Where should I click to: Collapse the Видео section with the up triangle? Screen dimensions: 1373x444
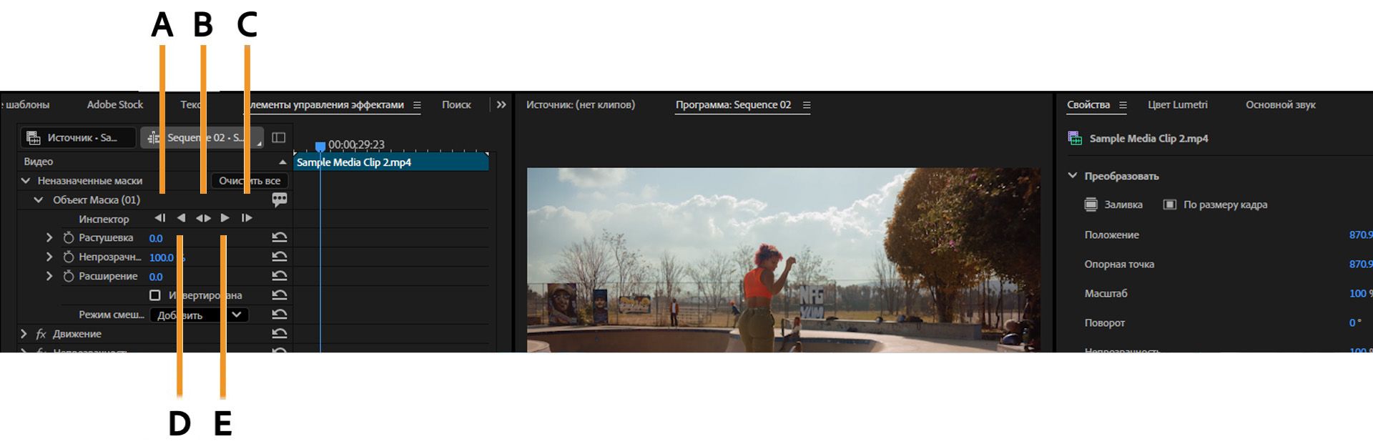[282, 162]
